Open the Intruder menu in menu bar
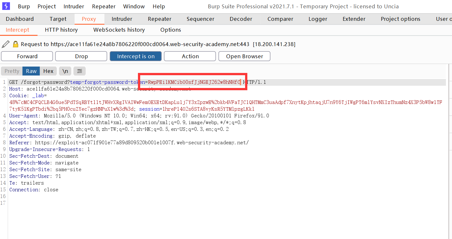452x239 pixels. [74, 6]
